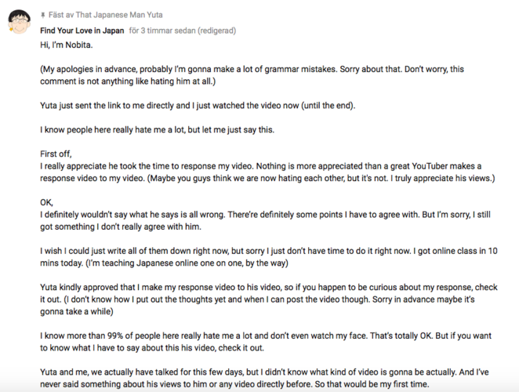Open the 'Find Your Love in Japan' channel
Viewport: 519px width, 392px height.
(x=82, y=30)
